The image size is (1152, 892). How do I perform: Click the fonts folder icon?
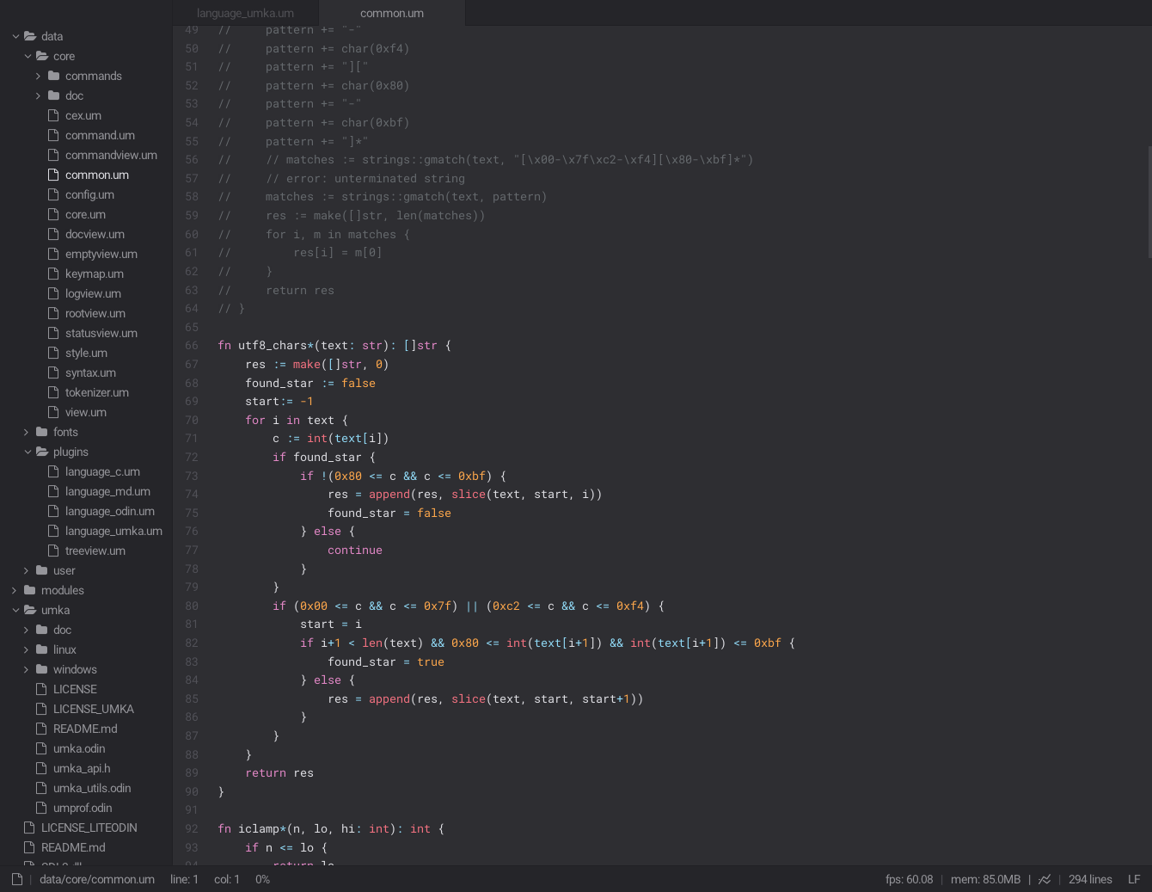coord(42,432)
